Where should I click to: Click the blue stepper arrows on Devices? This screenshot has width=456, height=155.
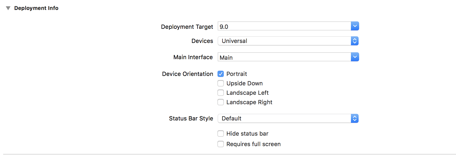click(355, 41)
